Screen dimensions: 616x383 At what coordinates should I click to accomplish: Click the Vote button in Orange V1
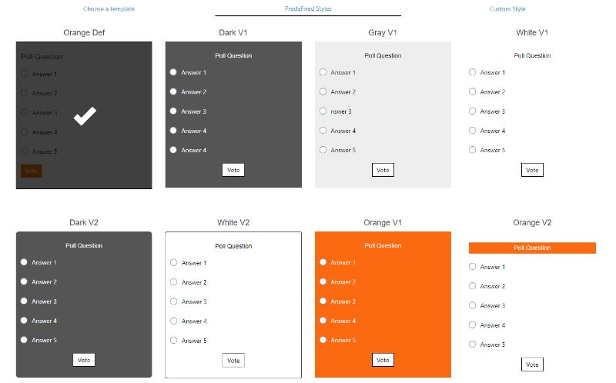point(383,360)
